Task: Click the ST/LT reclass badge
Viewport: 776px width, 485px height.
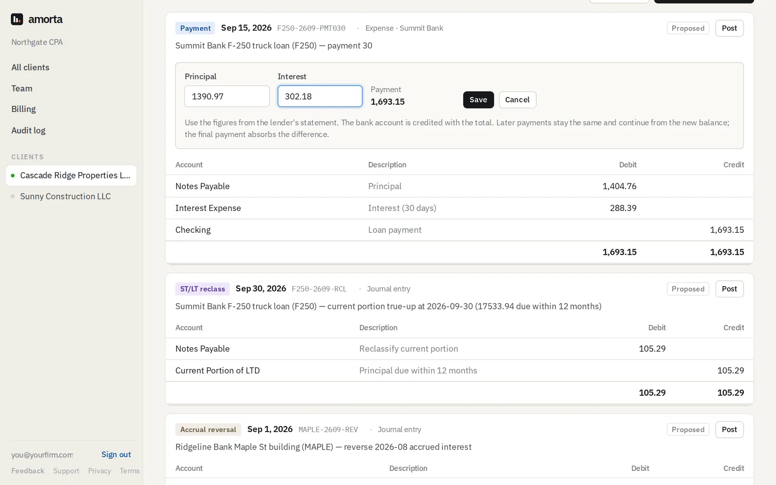Action: click(x=202, y=289)
